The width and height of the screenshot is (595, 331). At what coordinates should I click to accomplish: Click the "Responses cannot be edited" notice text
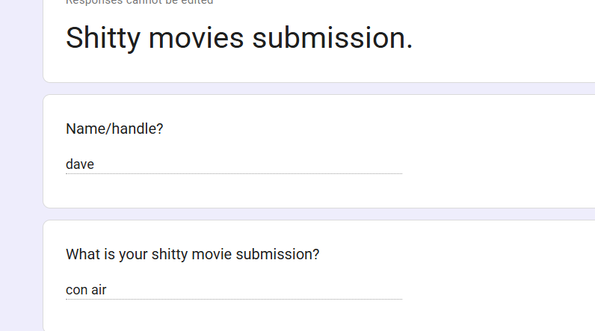click(x=139, y=2)
